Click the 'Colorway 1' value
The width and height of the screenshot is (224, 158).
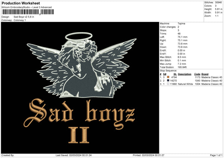pyautogui.click(x=20, y=20)
